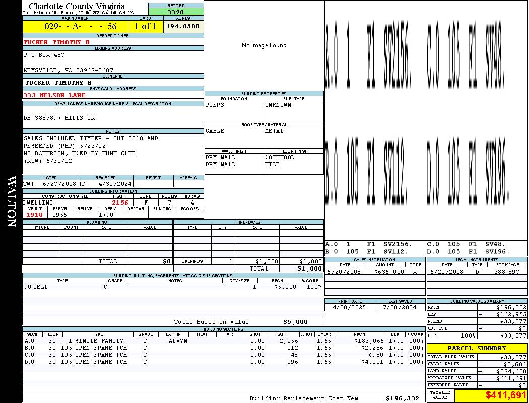Select the reviewed date 4/30/2024
529x403 pixels.
click(x=115, y=184)
